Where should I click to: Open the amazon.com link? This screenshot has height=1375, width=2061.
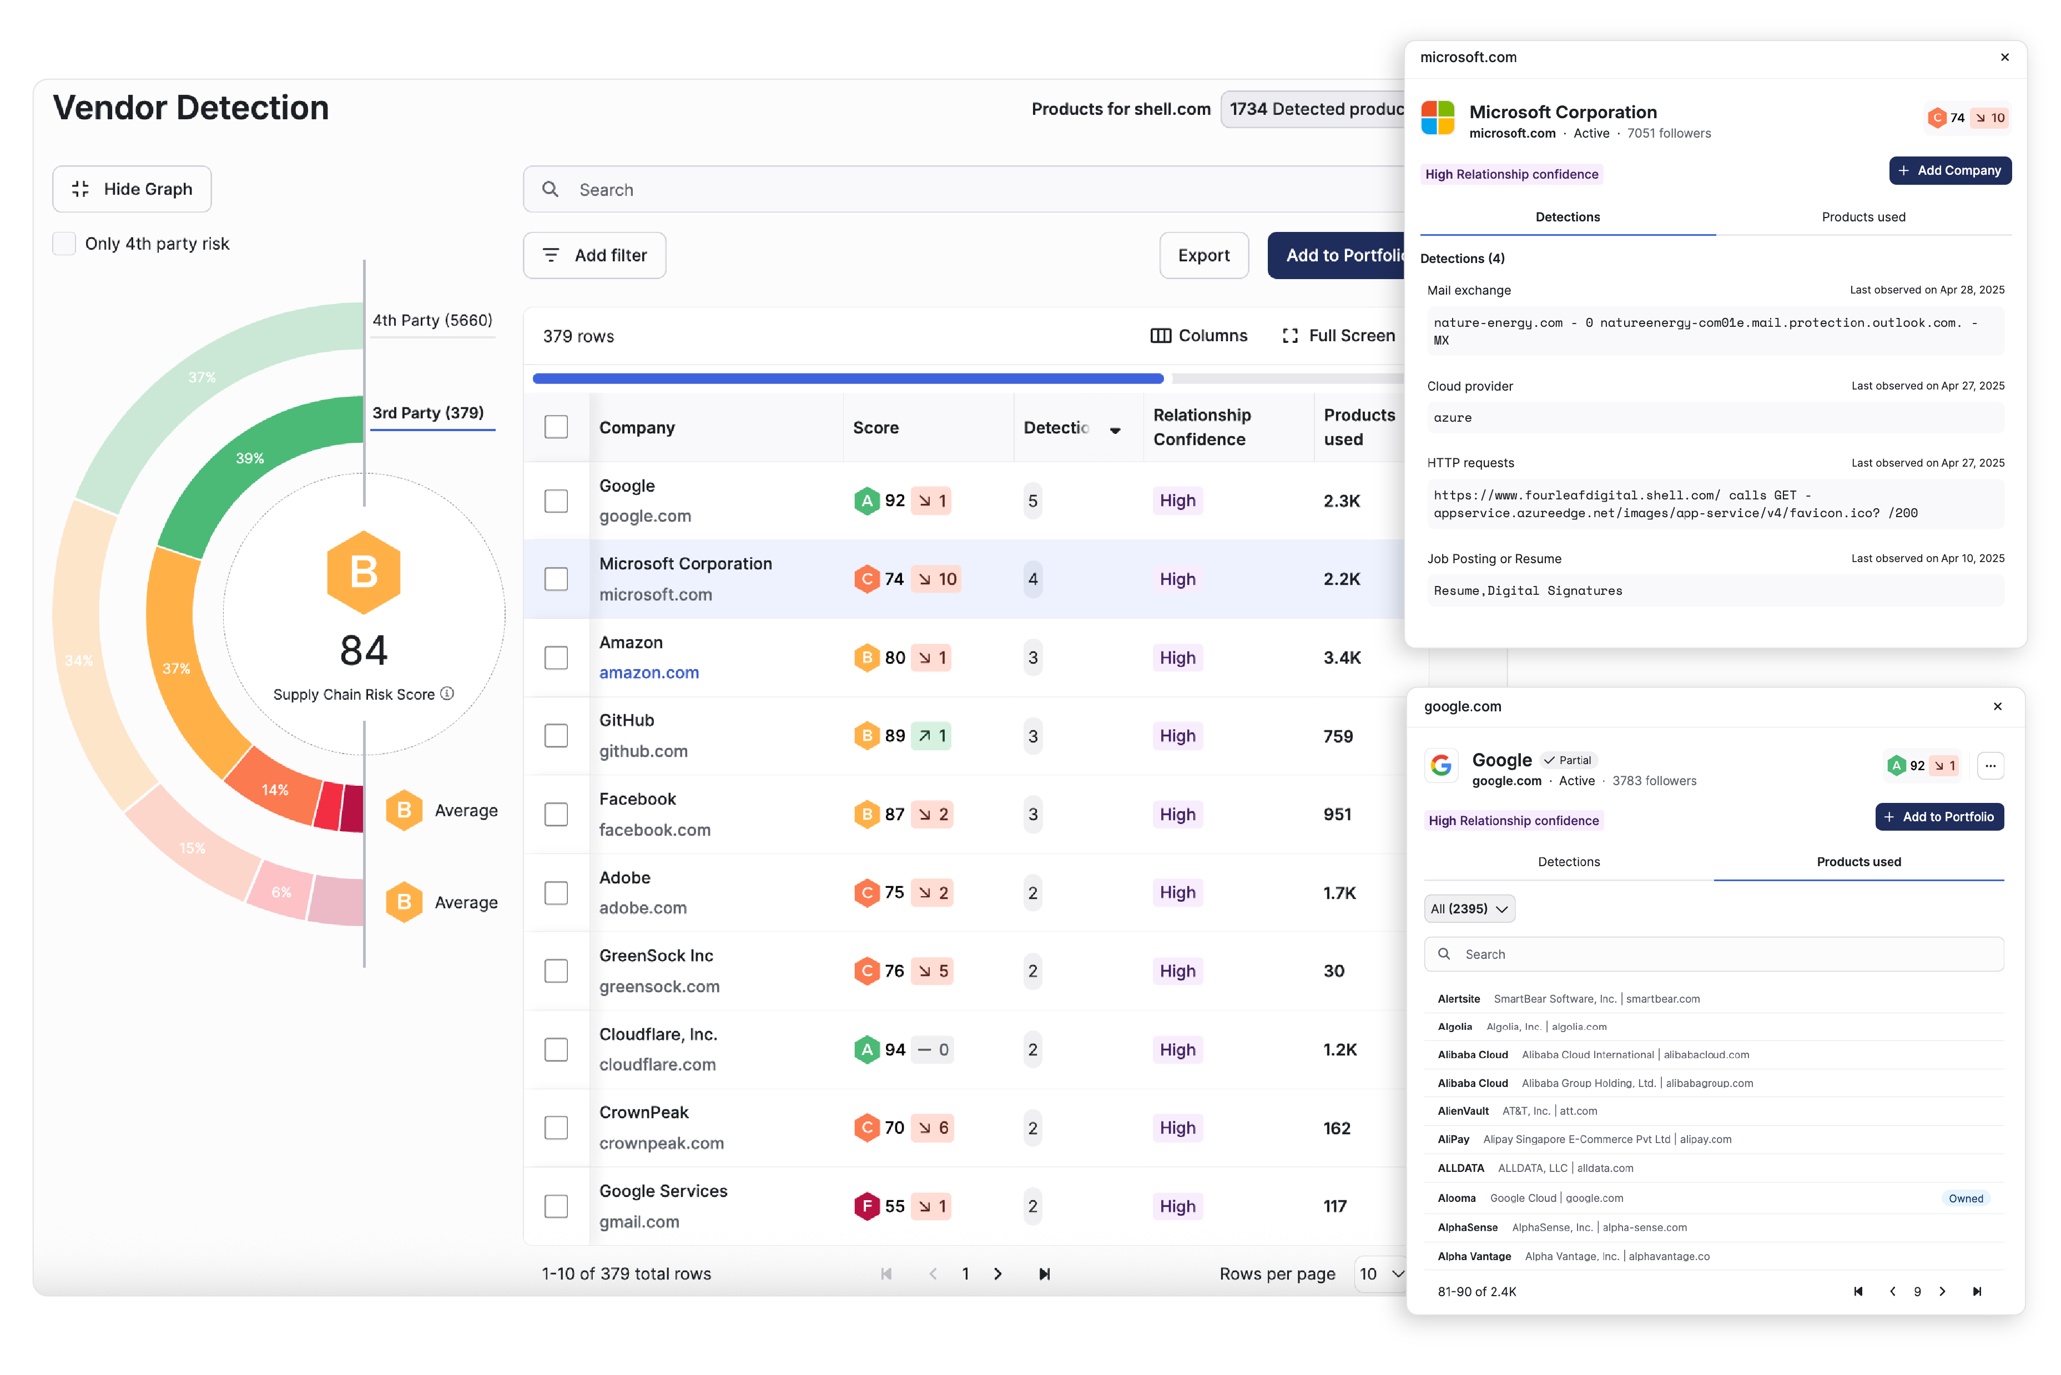649,673
